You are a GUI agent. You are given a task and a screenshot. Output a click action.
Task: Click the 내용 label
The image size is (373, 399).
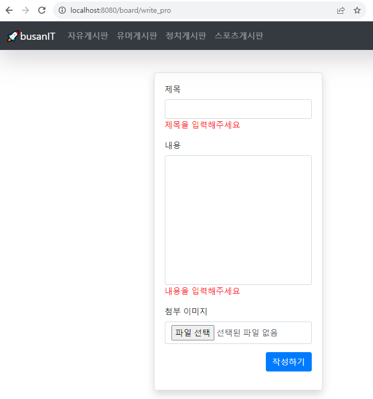(x=173, y=145)
